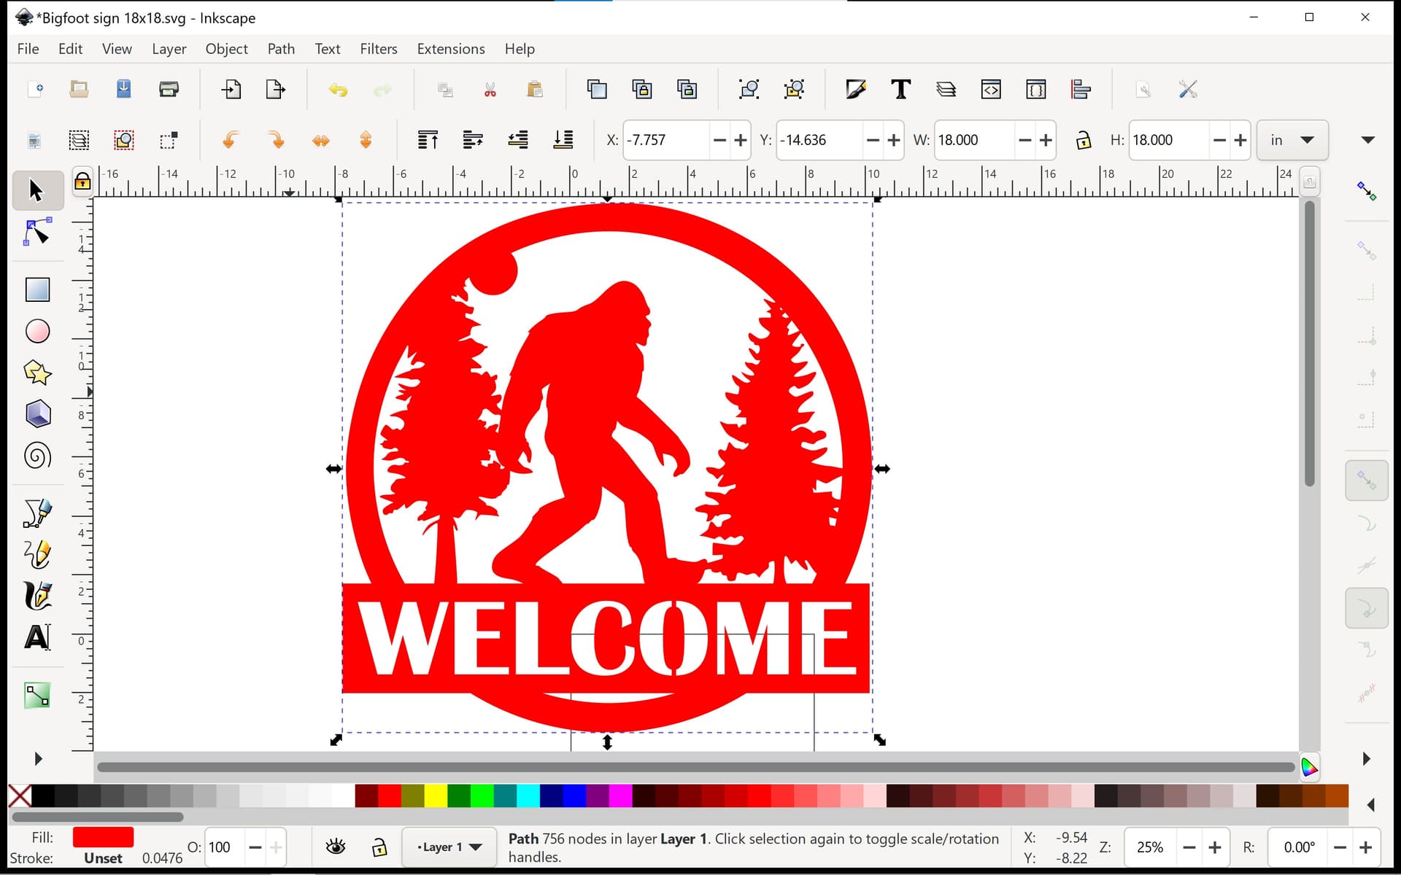The height and width of the screenshot is (875, 1401).
Task: Pick the yellow swatch in palette
Action: 436,796
